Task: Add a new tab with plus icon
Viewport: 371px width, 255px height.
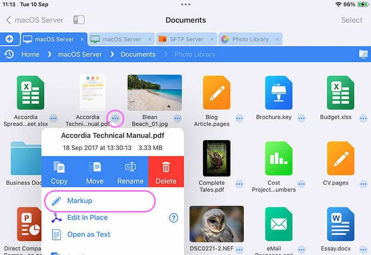Action: tap(9, 39)
